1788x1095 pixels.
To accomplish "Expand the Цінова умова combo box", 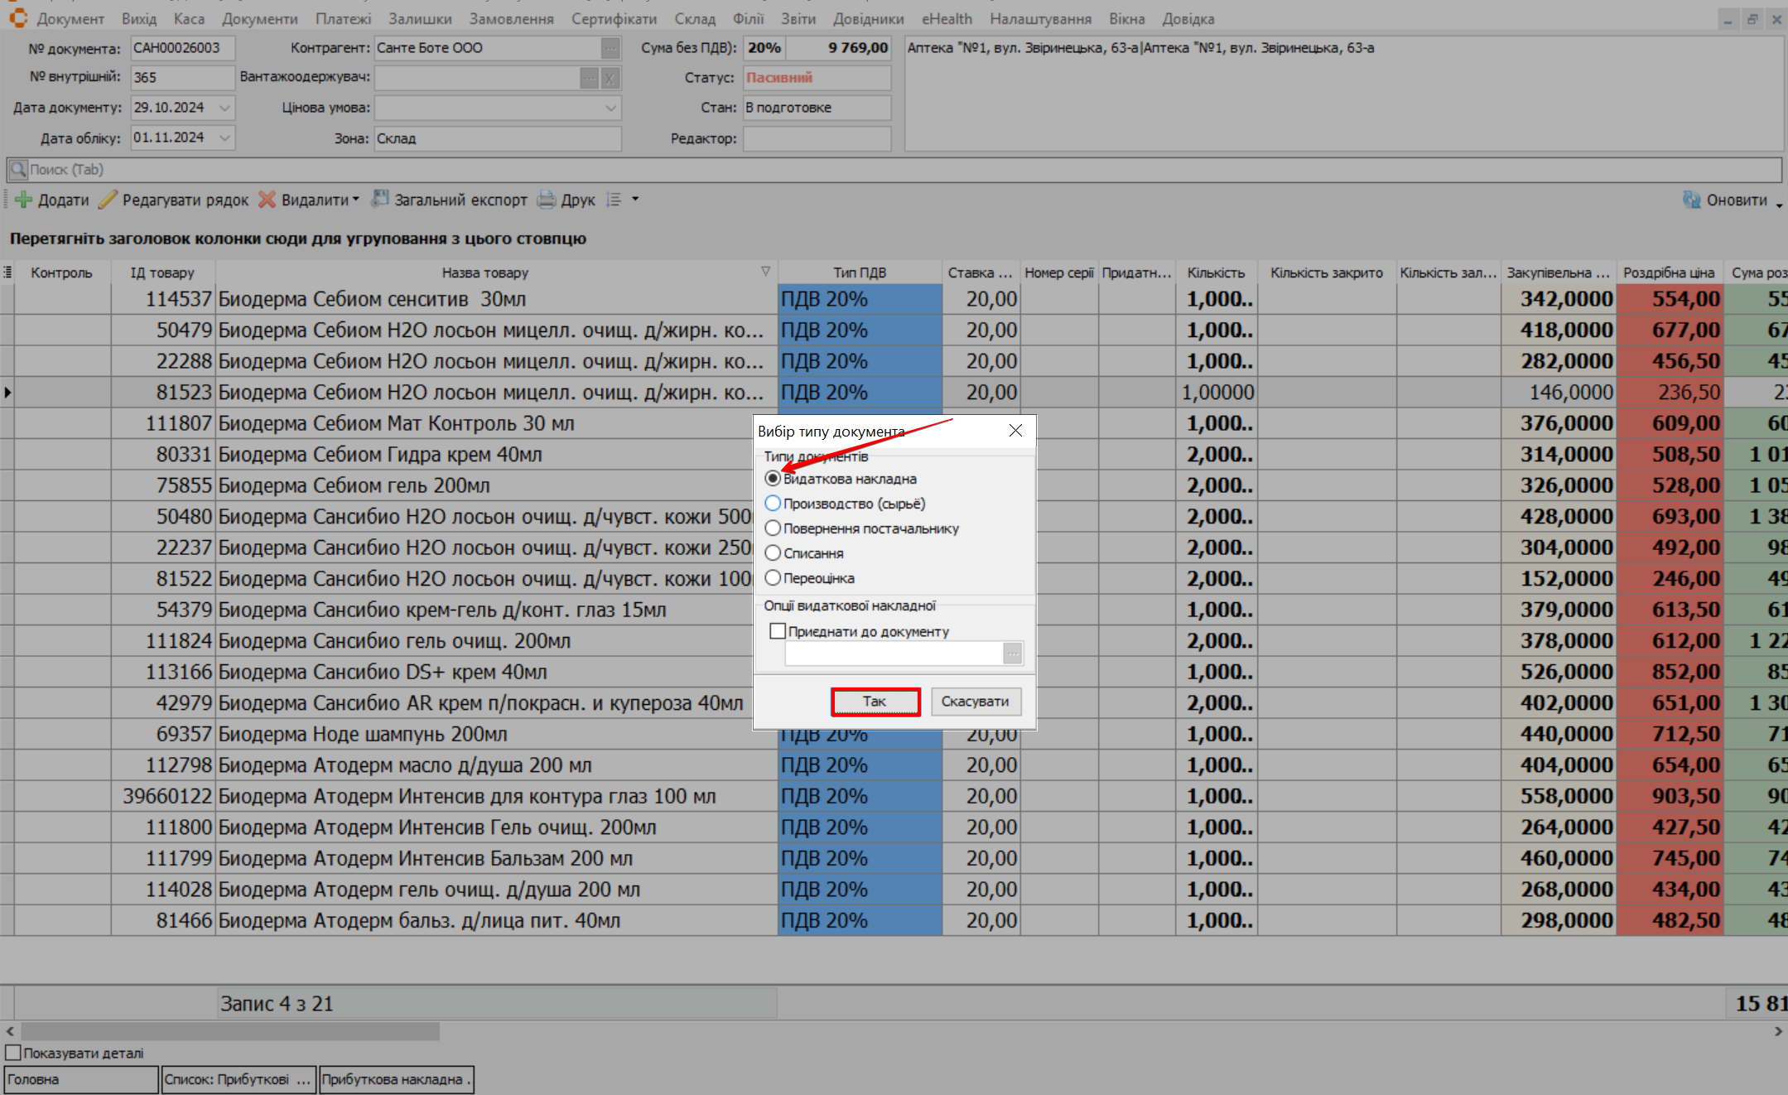I will [x=610, y=108].
